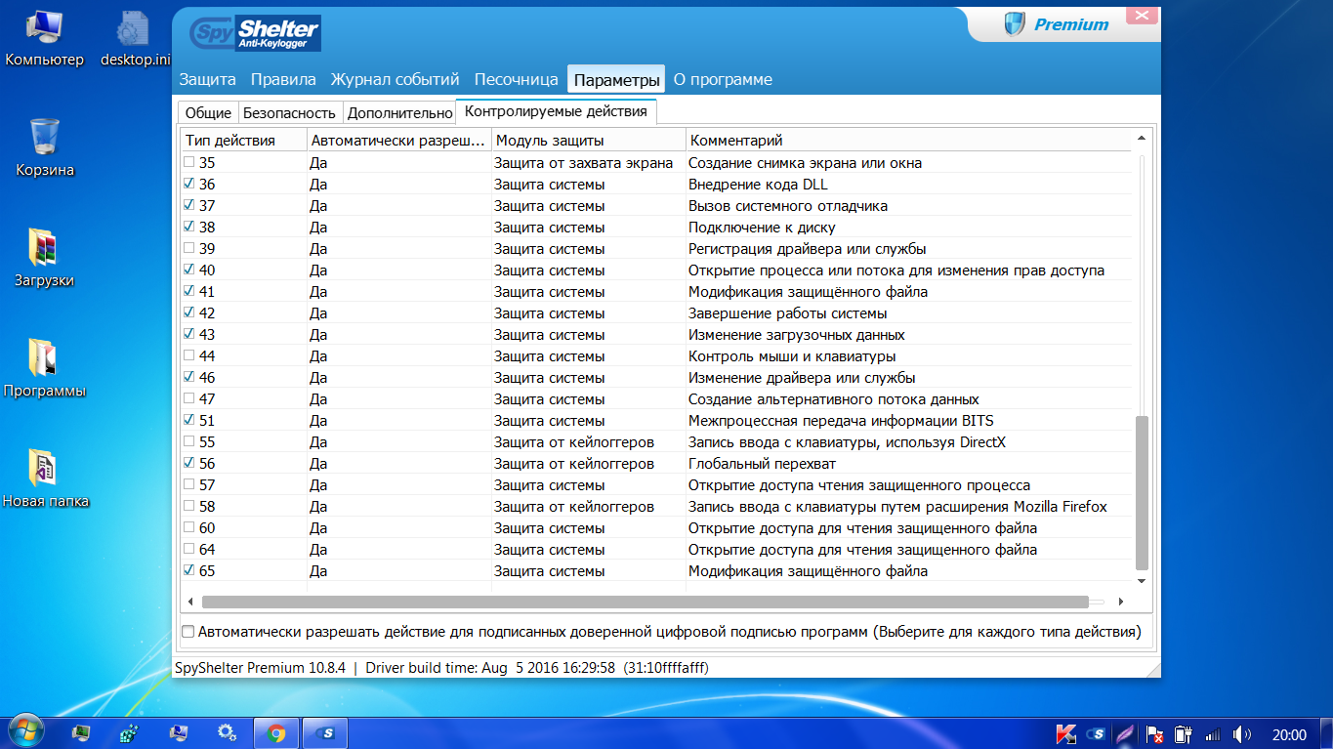Click the horizontal scrollbar thumb
Image resolution: width=1333 pixels, height=749 pixels.
[x=645, y=603]
